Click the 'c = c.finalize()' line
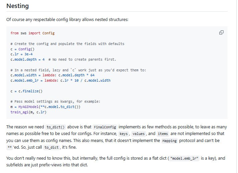238x173 pixels. pos(26,91)
